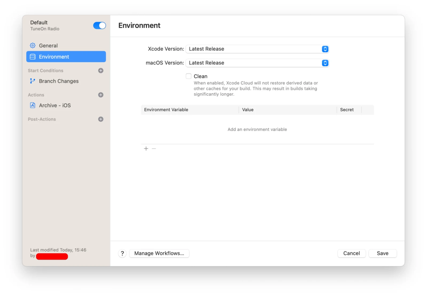
Task: Open the Archive - iOS action
Action: click(x=66, y=105)
